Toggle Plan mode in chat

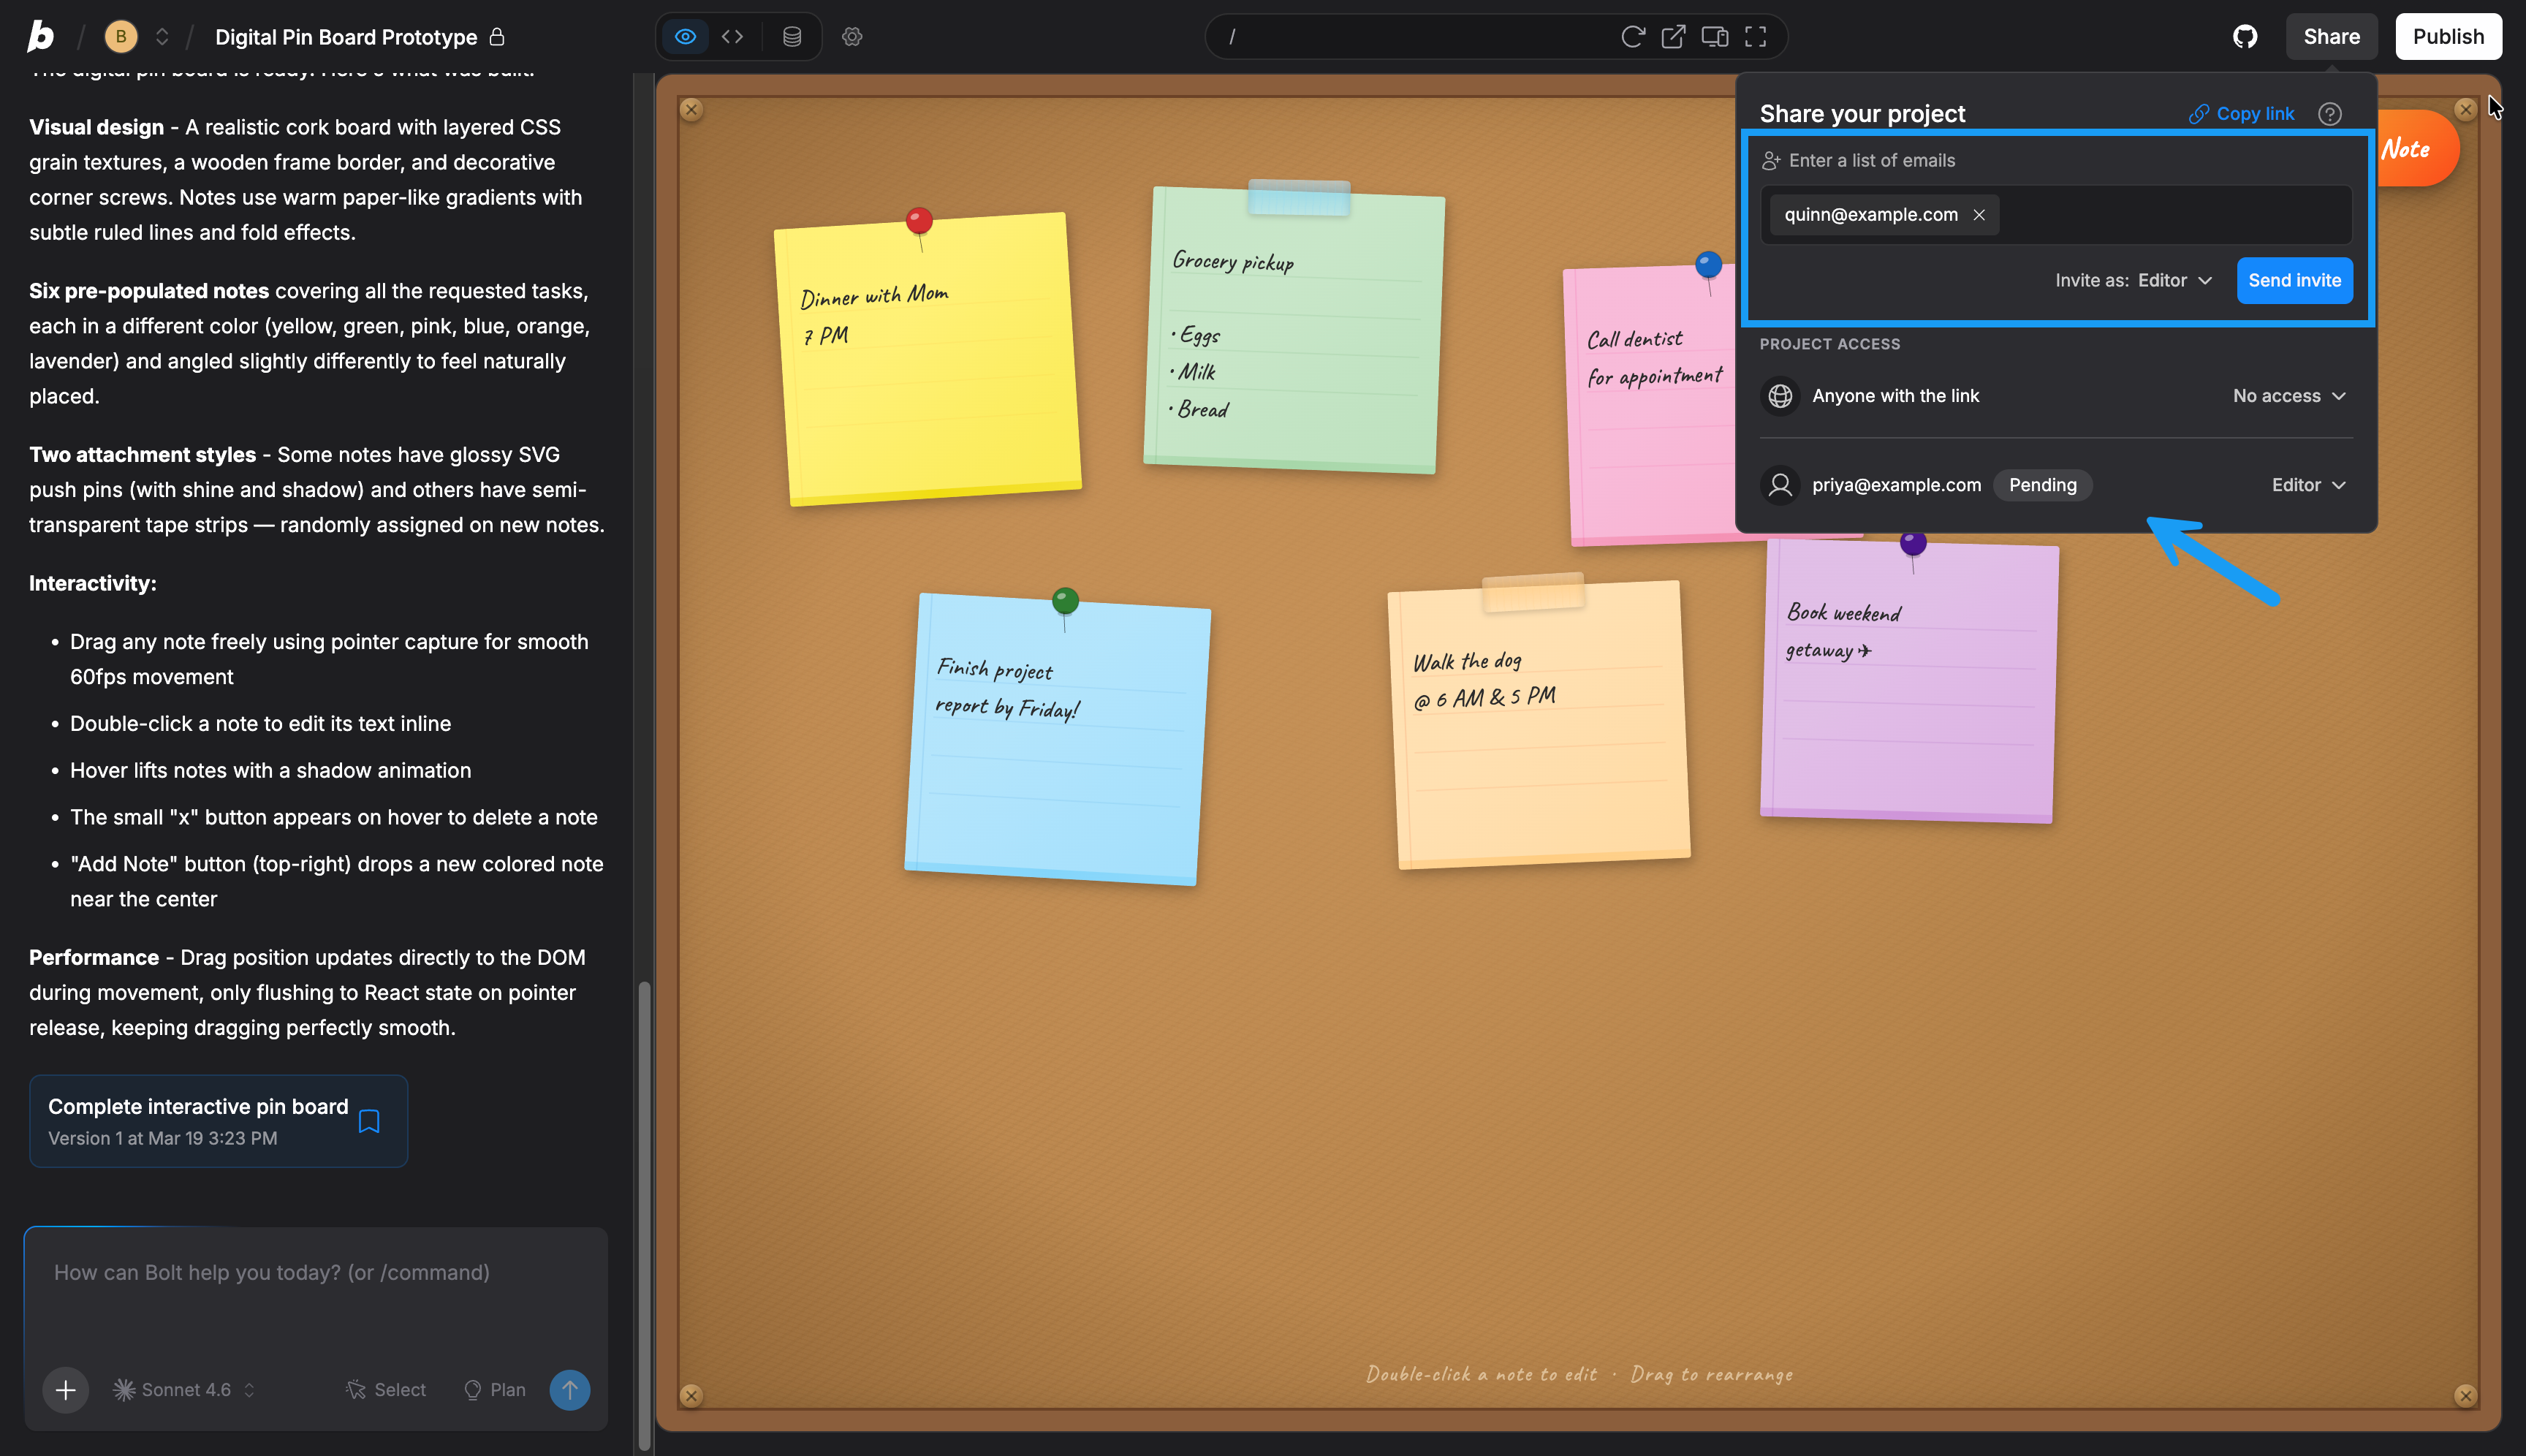pos(495,1389)
